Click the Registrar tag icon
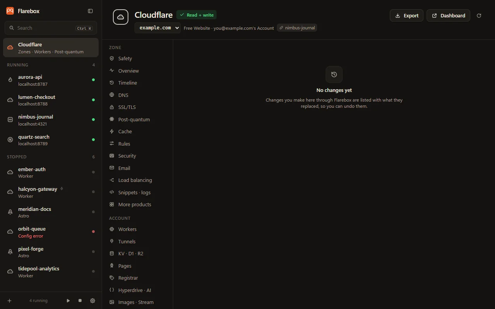Viewport: 495px width, 309px height. [x=112, y=278]
